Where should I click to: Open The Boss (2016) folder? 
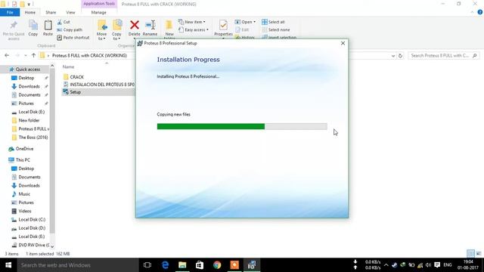coord(33,138)
